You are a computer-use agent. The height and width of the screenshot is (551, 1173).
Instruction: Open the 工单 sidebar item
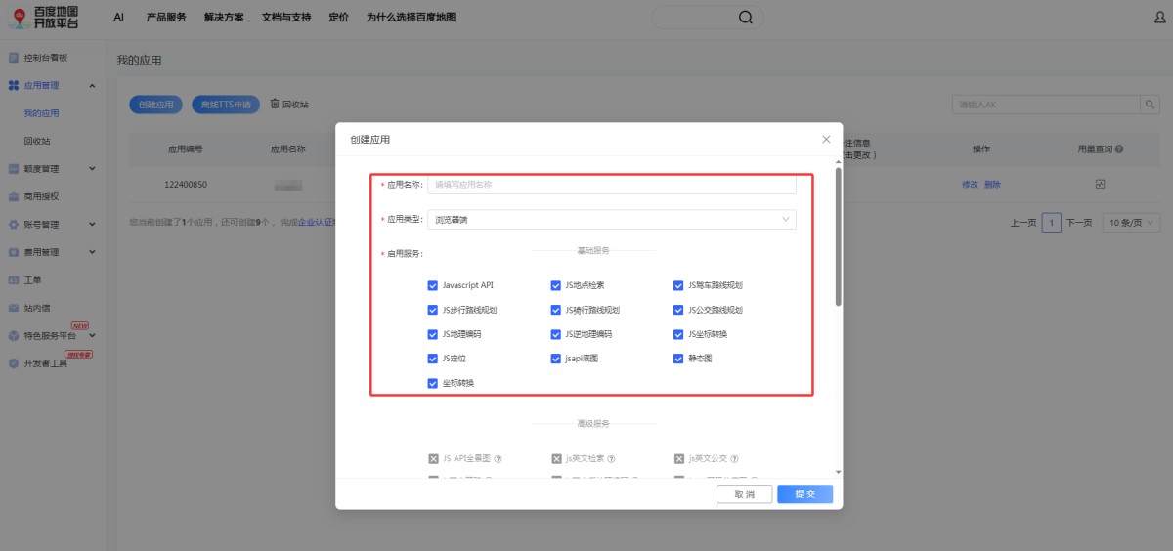pyautogui.click(x=31, y=280)
